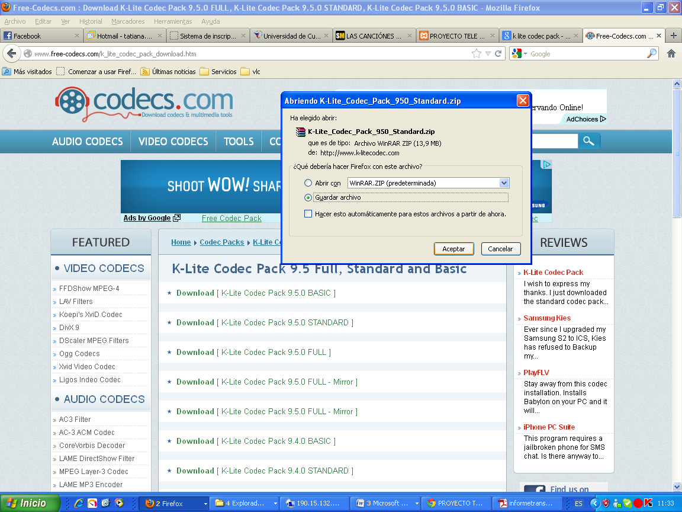682x512 pixels.
Task: Switch to informetrans... PDF taskbar window
Action: (x=526, y=503)
